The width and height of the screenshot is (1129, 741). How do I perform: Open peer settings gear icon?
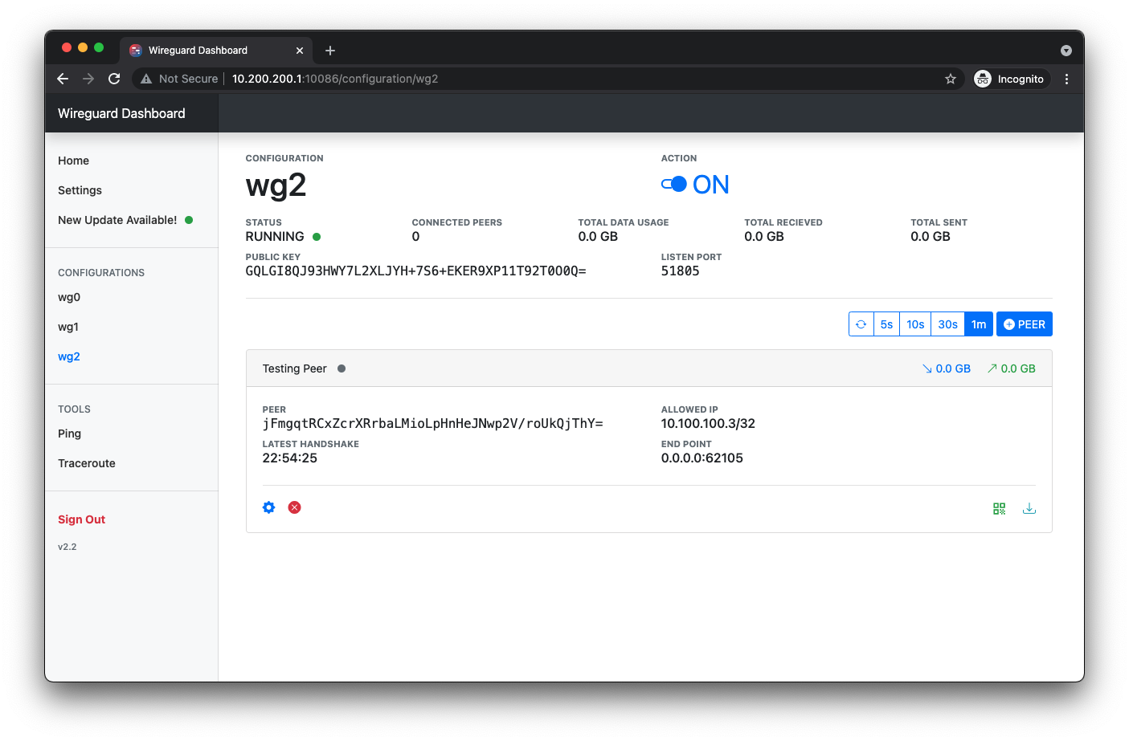pos(269,507)
